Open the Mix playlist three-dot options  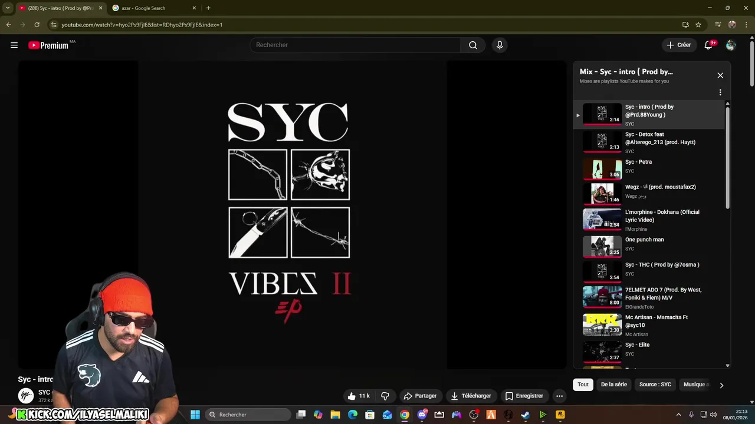coord(720,92)
